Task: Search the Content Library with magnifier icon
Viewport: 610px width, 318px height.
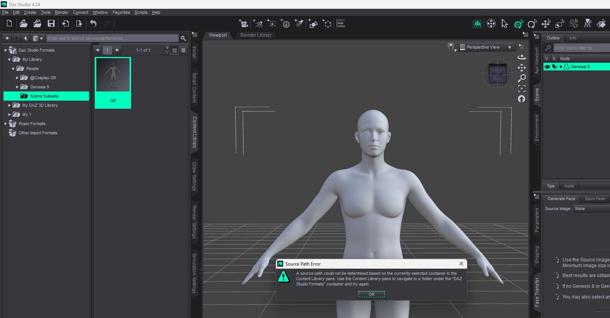Action: [x=183, y=38]
